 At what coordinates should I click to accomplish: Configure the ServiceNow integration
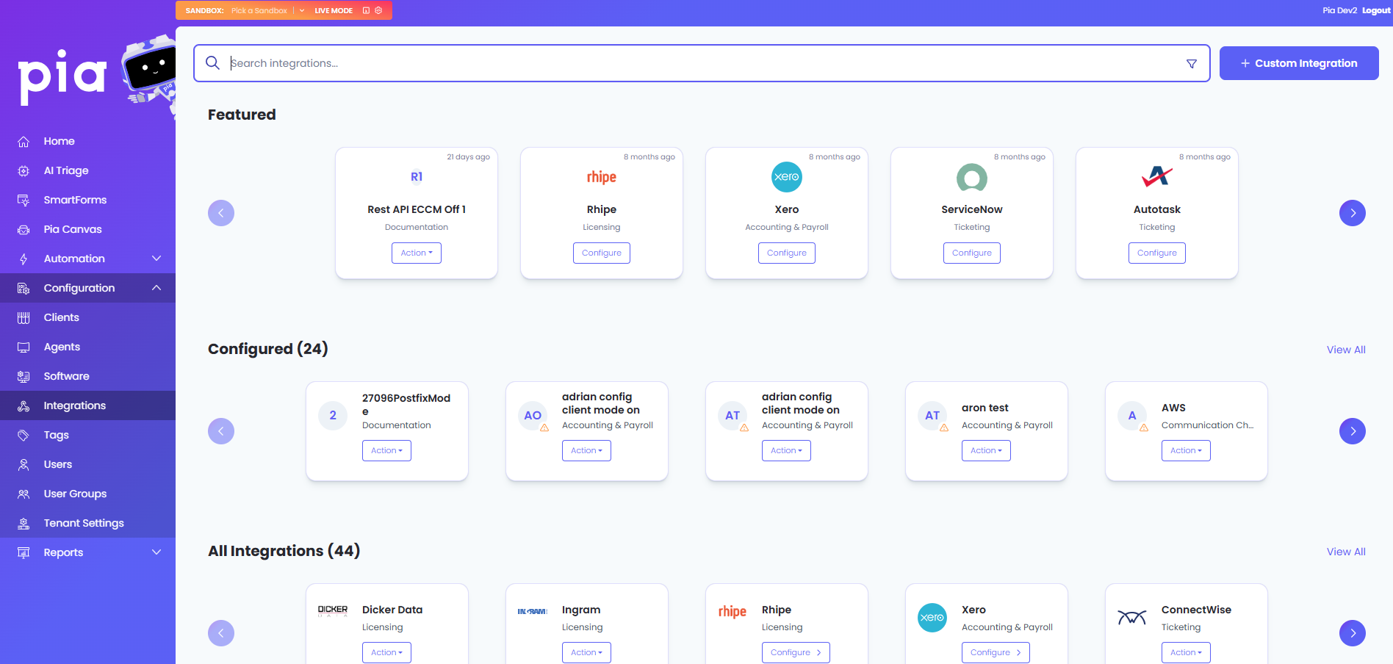point(972,253)
